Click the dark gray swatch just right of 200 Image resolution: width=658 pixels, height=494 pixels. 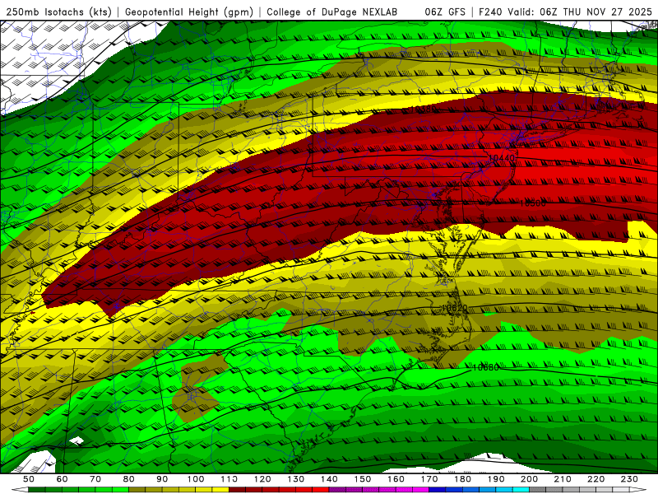click(x=538, y=490)
